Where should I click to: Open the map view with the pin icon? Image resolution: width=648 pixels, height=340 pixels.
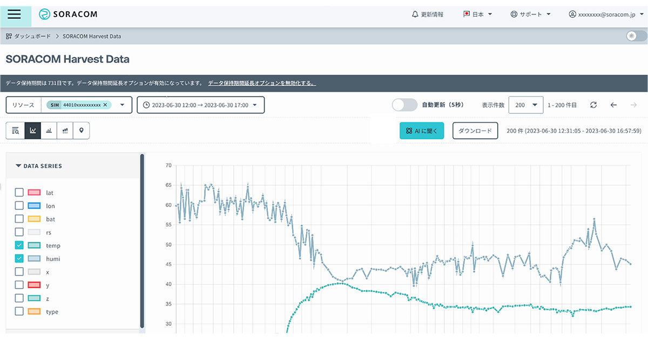click(x=82, y=130)
